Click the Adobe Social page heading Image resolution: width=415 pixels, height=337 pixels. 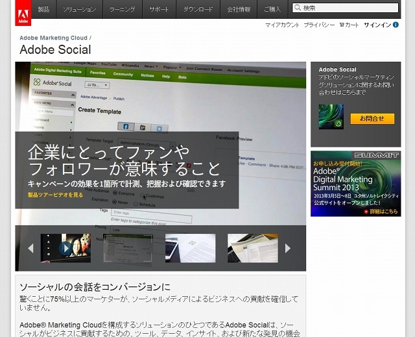point(55,49)
